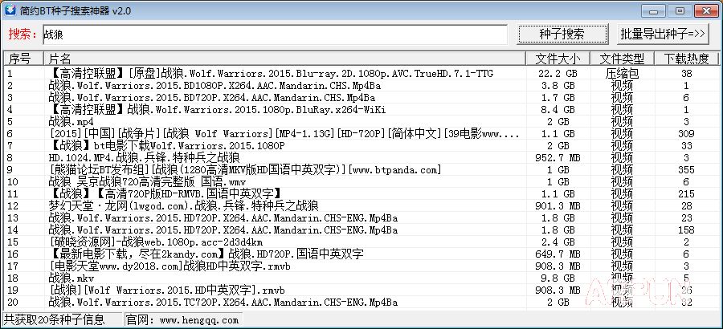The image size is (723, 329).
Task: Select row 20, the TC720P Mp4Ba entry
Action: click(x=361, y=303)
